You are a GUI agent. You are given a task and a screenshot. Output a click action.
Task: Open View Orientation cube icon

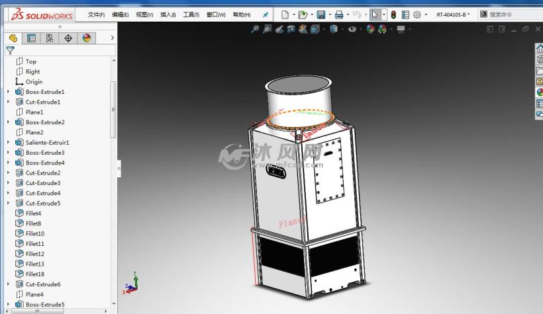(315, 29)
